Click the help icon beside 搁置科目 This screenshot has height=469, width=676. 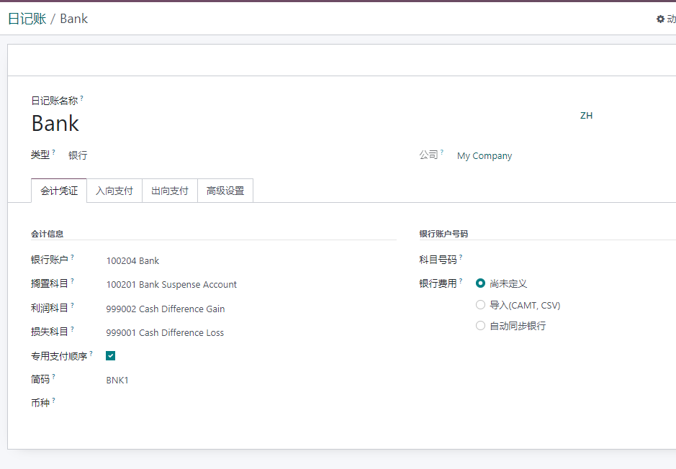point(72,281)
